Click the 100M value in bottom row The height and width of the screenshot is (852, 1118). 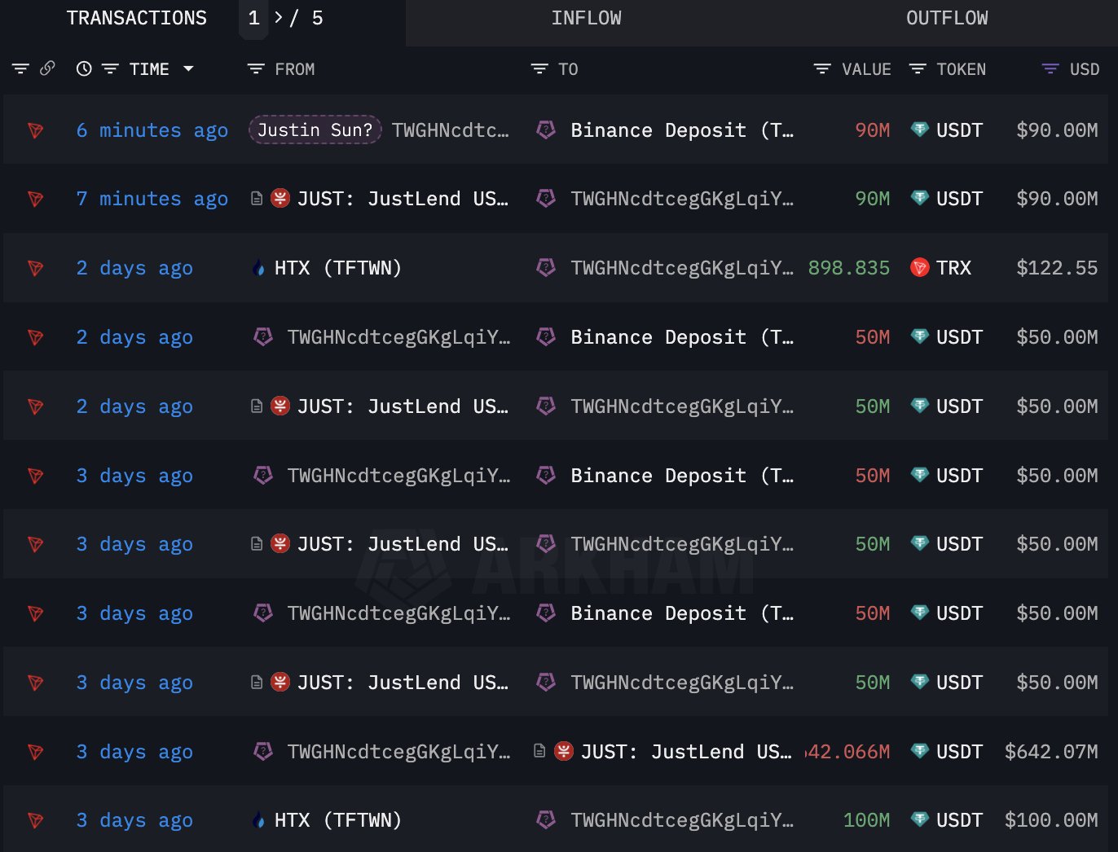(x=866, y=820)
